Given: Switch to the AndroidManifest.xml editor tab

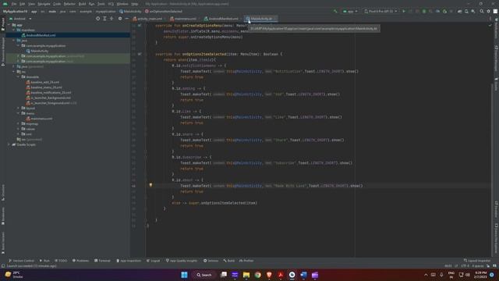Looking at the screenshot, I should [x=222, y=19].
